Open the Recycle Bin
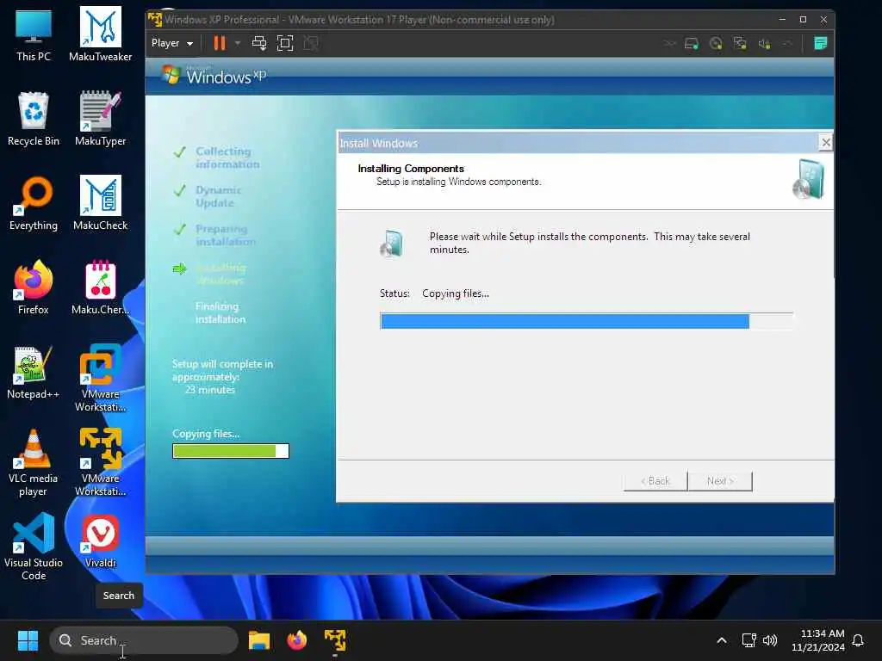 point(34,119)
